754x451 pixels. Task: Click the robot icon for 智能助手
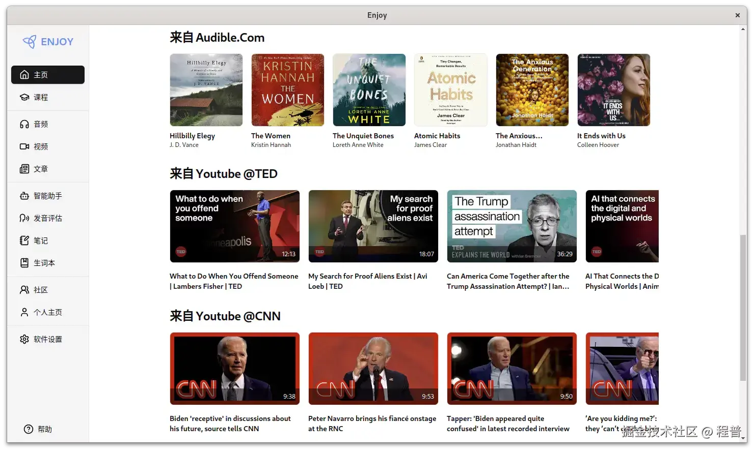pyautogui.click(x=24, y=196)
